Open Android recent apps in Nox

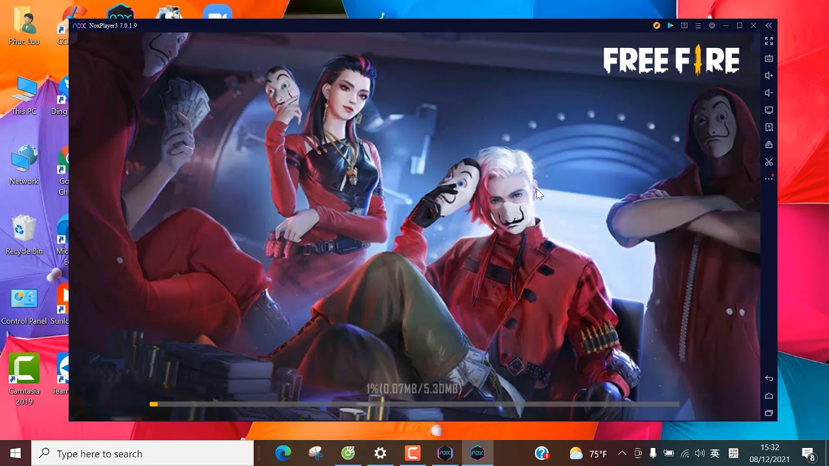[x=769, y=413]
